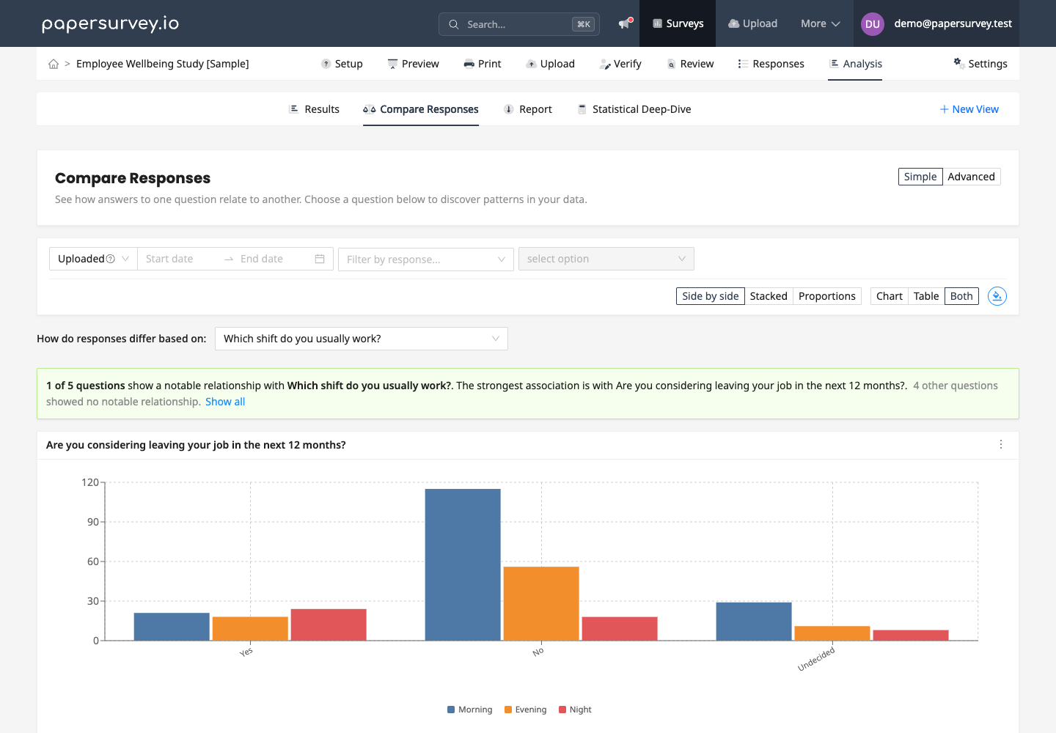Viewport: 1056px width, 733px height.
Task: Open the Uploaded date type dropdown
Action: click(93, 259)
